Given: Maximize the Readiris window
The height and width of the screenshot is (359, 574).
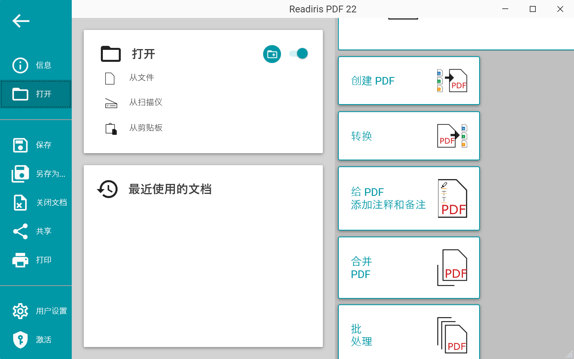Looking at the screenshot, I should tap(533, 9).
